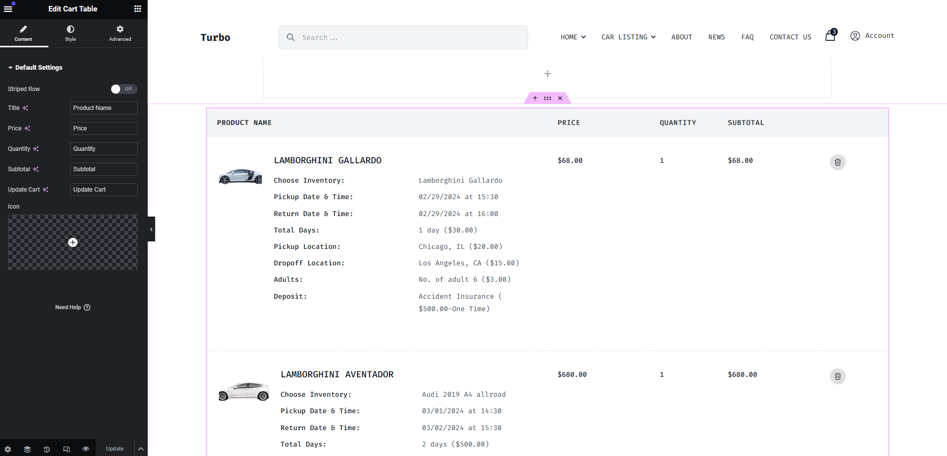
Task: Open LAMBORGHINI GALLARDO product title
Action: click(x=328, y=160)
